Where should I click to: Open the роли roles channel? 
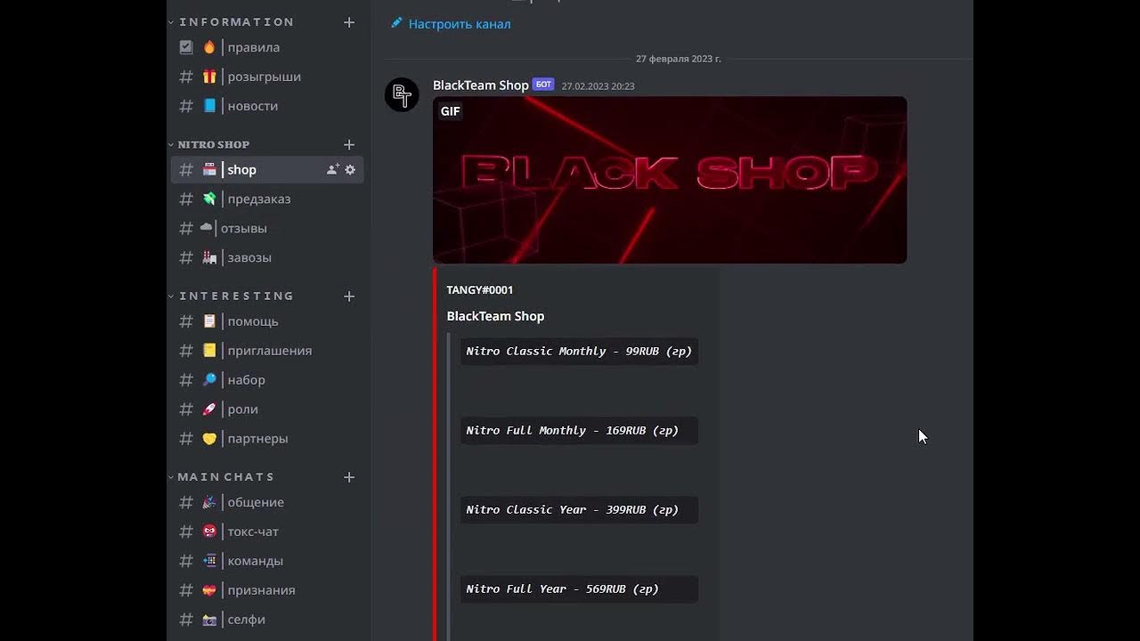267,410
